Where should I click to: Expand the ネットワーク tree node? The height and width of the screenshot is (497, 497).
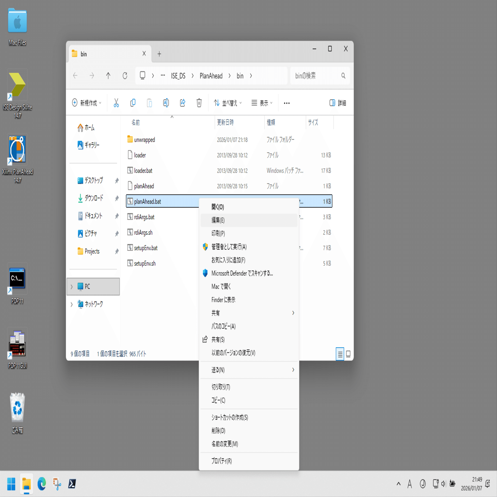[x=72, y=305]
